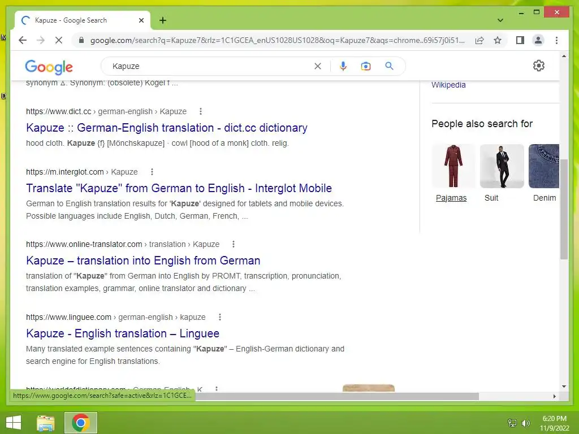
Task: Open the Chrome three-dot menu
Action: tap(556, 40)
